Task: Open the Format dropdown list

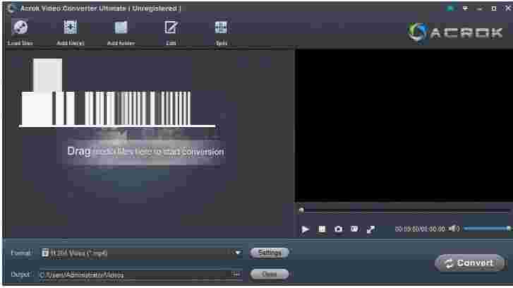Action: [x=238, y=253]
